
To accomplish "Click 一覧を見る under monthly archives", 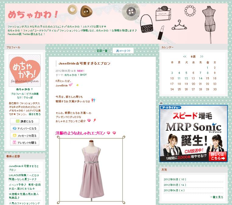I will point(216,197).
